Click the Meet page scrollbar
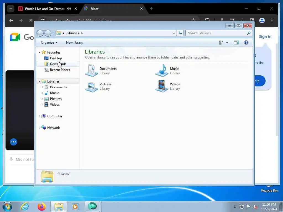 click(277, 90)
